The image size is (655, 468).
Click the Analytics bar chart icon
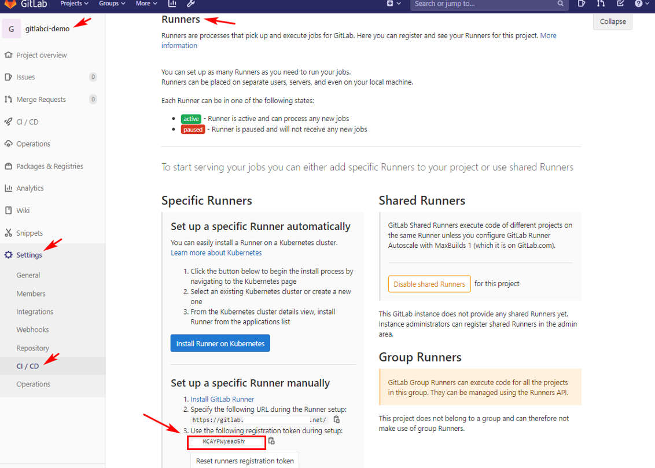pos(8,188)
